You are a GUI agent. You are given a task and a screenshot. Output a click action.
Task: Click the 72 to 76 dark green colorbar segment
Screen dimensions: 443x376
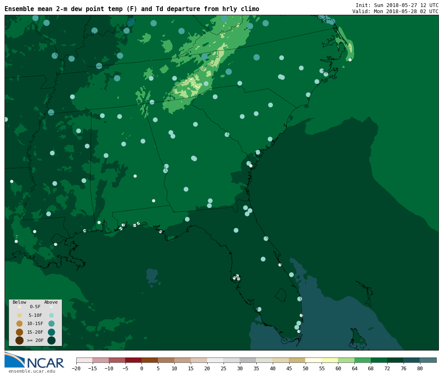[396, 360]
